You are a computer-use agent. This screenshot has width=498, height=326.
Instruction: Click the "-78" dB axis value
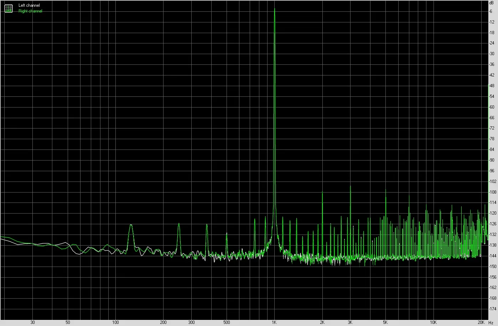tap(492, 139)
